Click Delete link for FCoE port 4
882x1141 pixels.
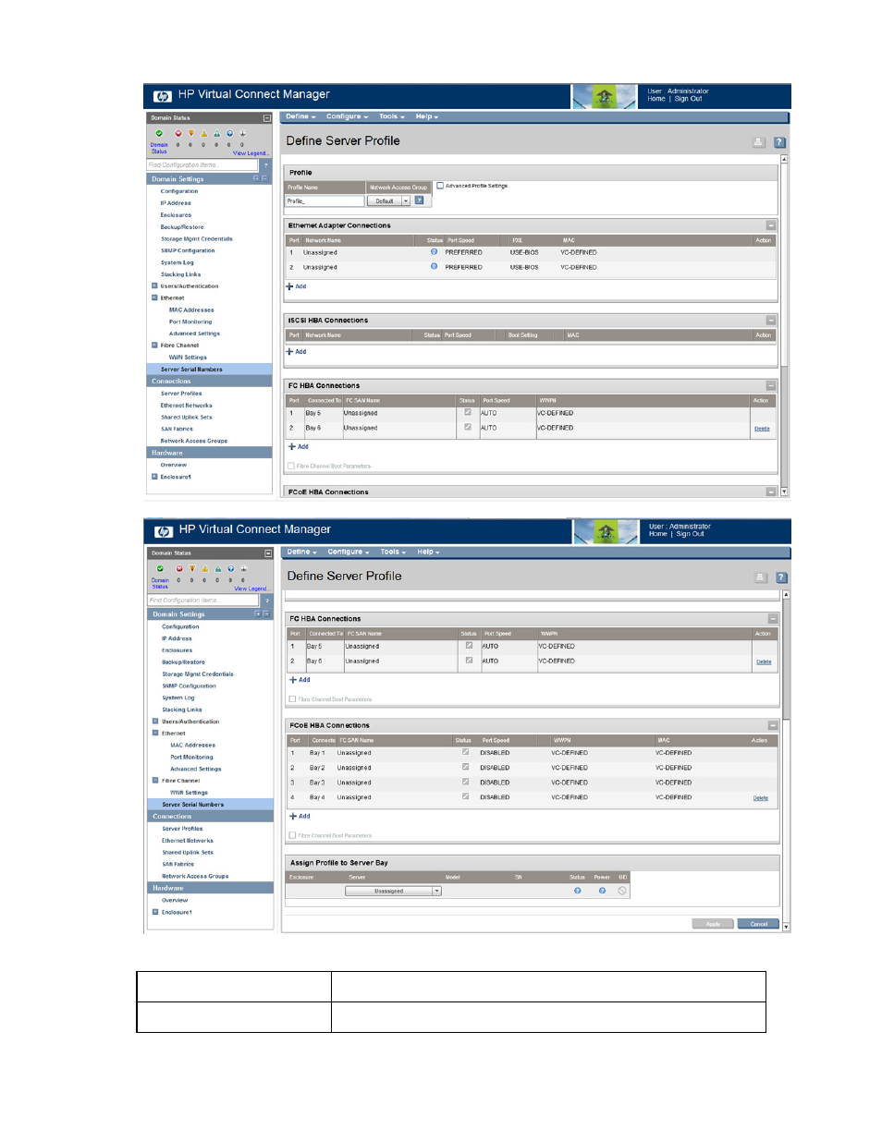(x=760, y=798)
